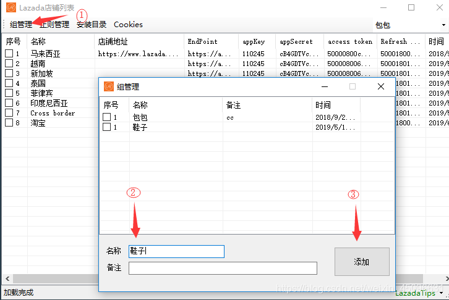This screenshot has width=449, height=300.
Task: Check the box for 淘宝 store
Action: [9, 123]
